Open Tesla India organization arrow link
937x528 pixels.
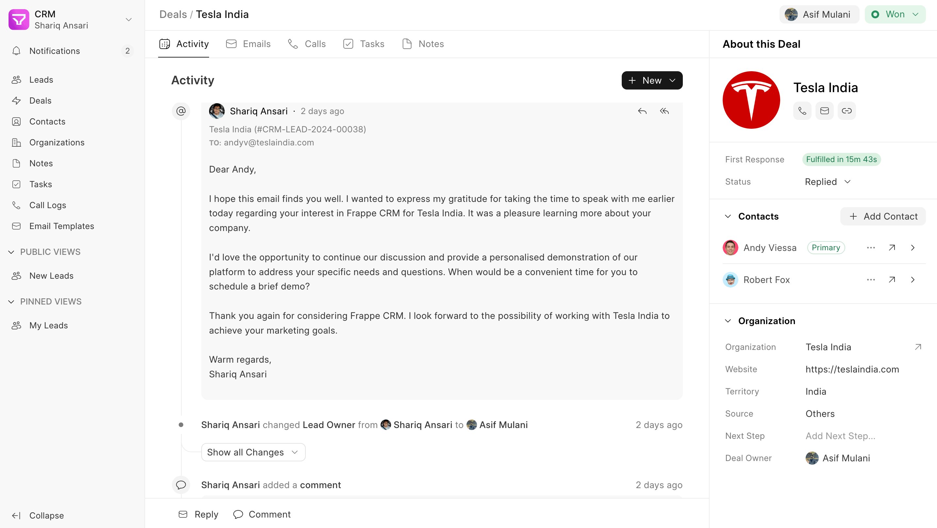918,347
